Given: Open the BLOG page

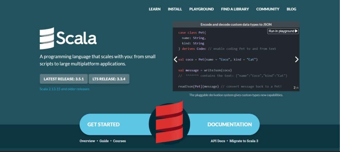Looking at the screenshot, I should click(291, 9).
